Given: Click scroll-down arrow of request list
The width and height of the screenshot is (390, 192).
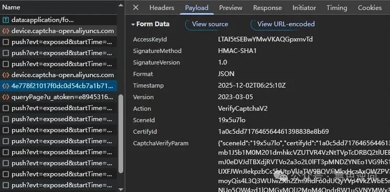Looking at the screenshot, I should pos(121,190).
